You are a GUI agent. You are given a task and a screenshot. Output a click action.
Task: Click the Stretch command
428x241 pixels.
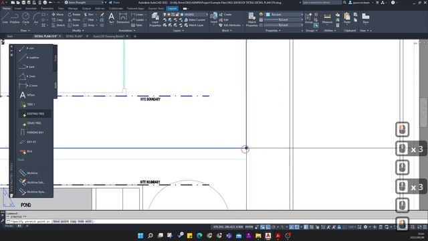click(x=58, y=25)
